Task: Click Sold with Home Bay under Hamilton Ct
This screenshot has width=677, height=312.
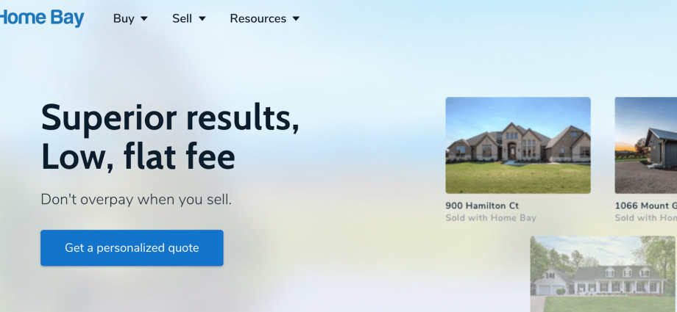Action: point(491,217)
